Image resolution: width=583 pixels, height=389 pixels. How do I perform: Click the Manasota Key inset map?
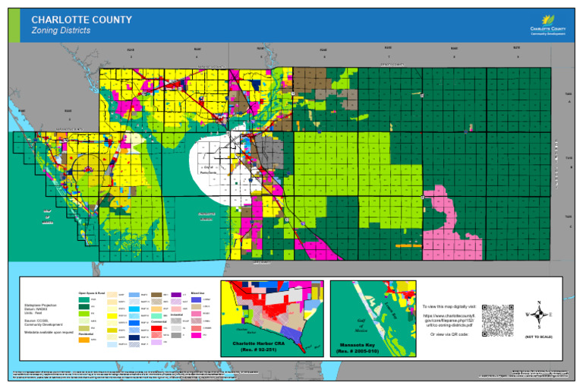[x=373, y=318]
